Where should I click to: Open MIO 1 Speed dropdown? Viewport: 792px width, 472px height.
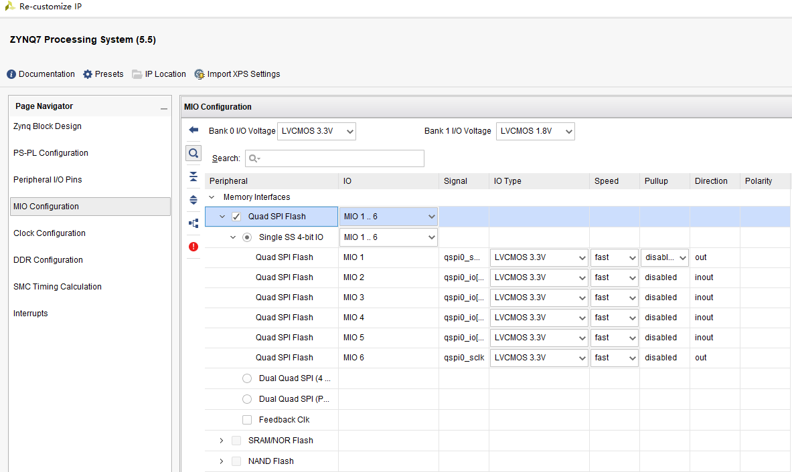click(x=614, y=257)
